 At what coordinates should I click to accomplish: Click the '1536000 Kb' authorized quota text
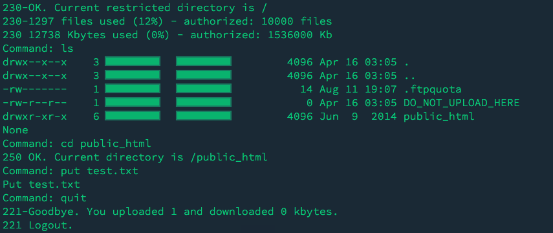[300, 34]
